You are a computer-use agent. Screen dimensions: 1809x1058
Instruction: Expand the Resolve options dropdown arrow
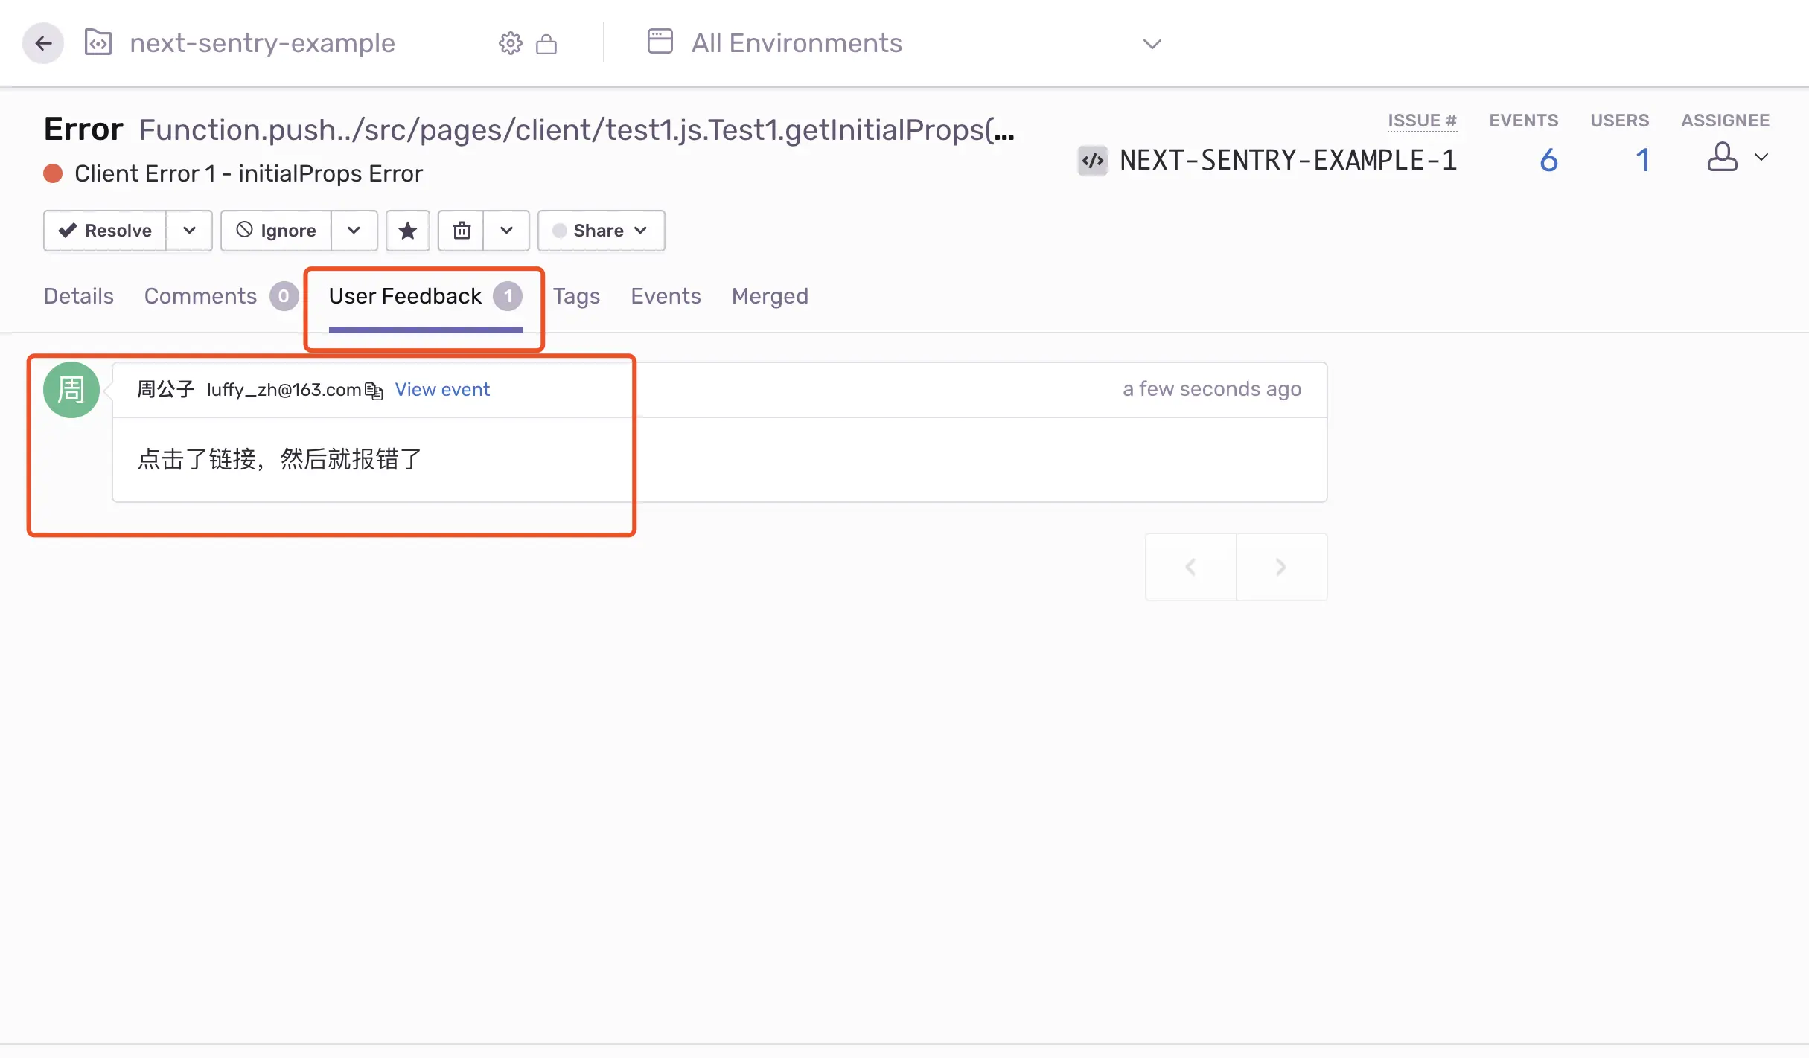click(x=189, y=231)
